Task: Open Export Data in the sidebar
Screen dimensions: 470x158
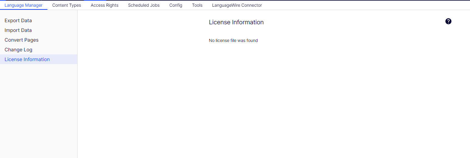Action: [18, 20]
